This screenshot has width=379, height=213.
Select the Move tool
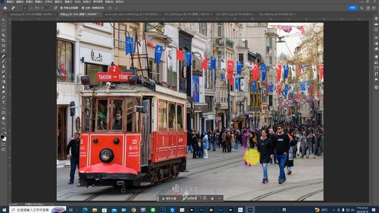pyautogui.click(x=4, y=20)
